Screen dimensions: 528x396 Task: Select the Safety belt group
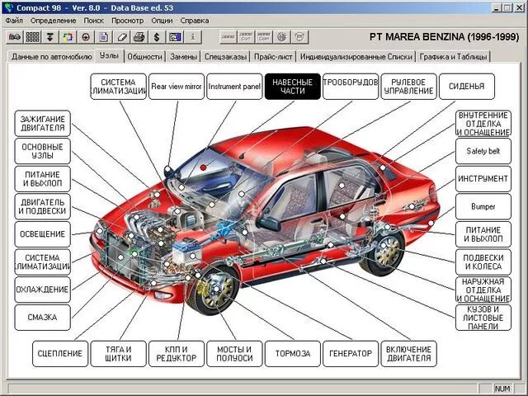483,151
